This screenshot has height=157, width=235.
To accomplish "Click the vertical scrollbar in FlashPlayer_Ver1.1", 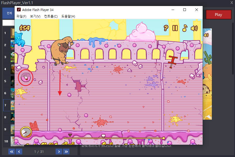I will point(233,48).
